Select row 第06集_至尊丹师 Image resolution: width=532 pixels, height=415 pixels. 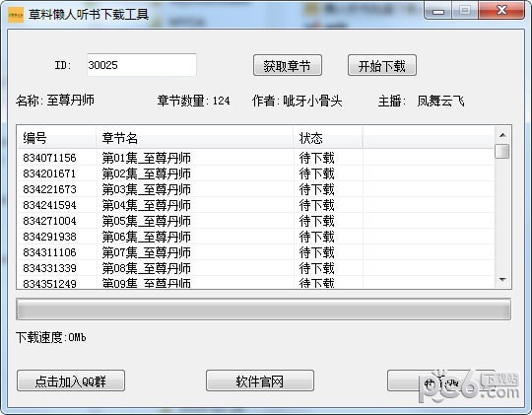click(x=256, y=237)
